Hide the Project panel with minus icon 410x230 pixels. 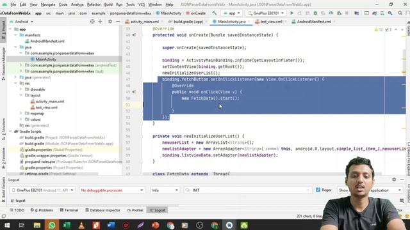[118, 22]
